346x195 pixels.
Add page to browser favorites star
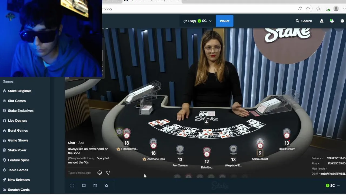[x=308, y=8]
